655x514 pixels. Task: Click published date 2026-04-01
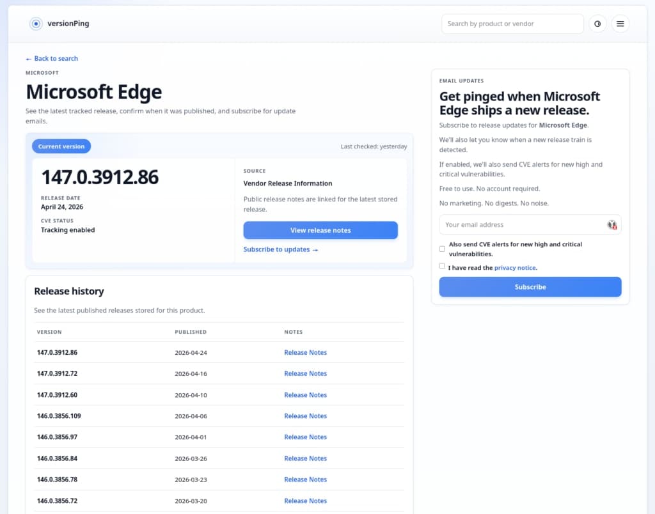pos(191,437)
